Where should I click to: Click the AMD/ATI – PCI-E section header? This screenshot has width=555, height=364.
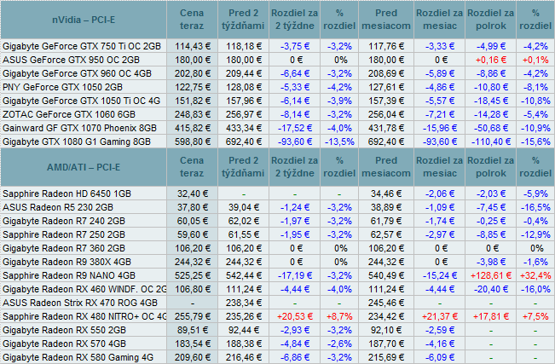coord(84,167)
